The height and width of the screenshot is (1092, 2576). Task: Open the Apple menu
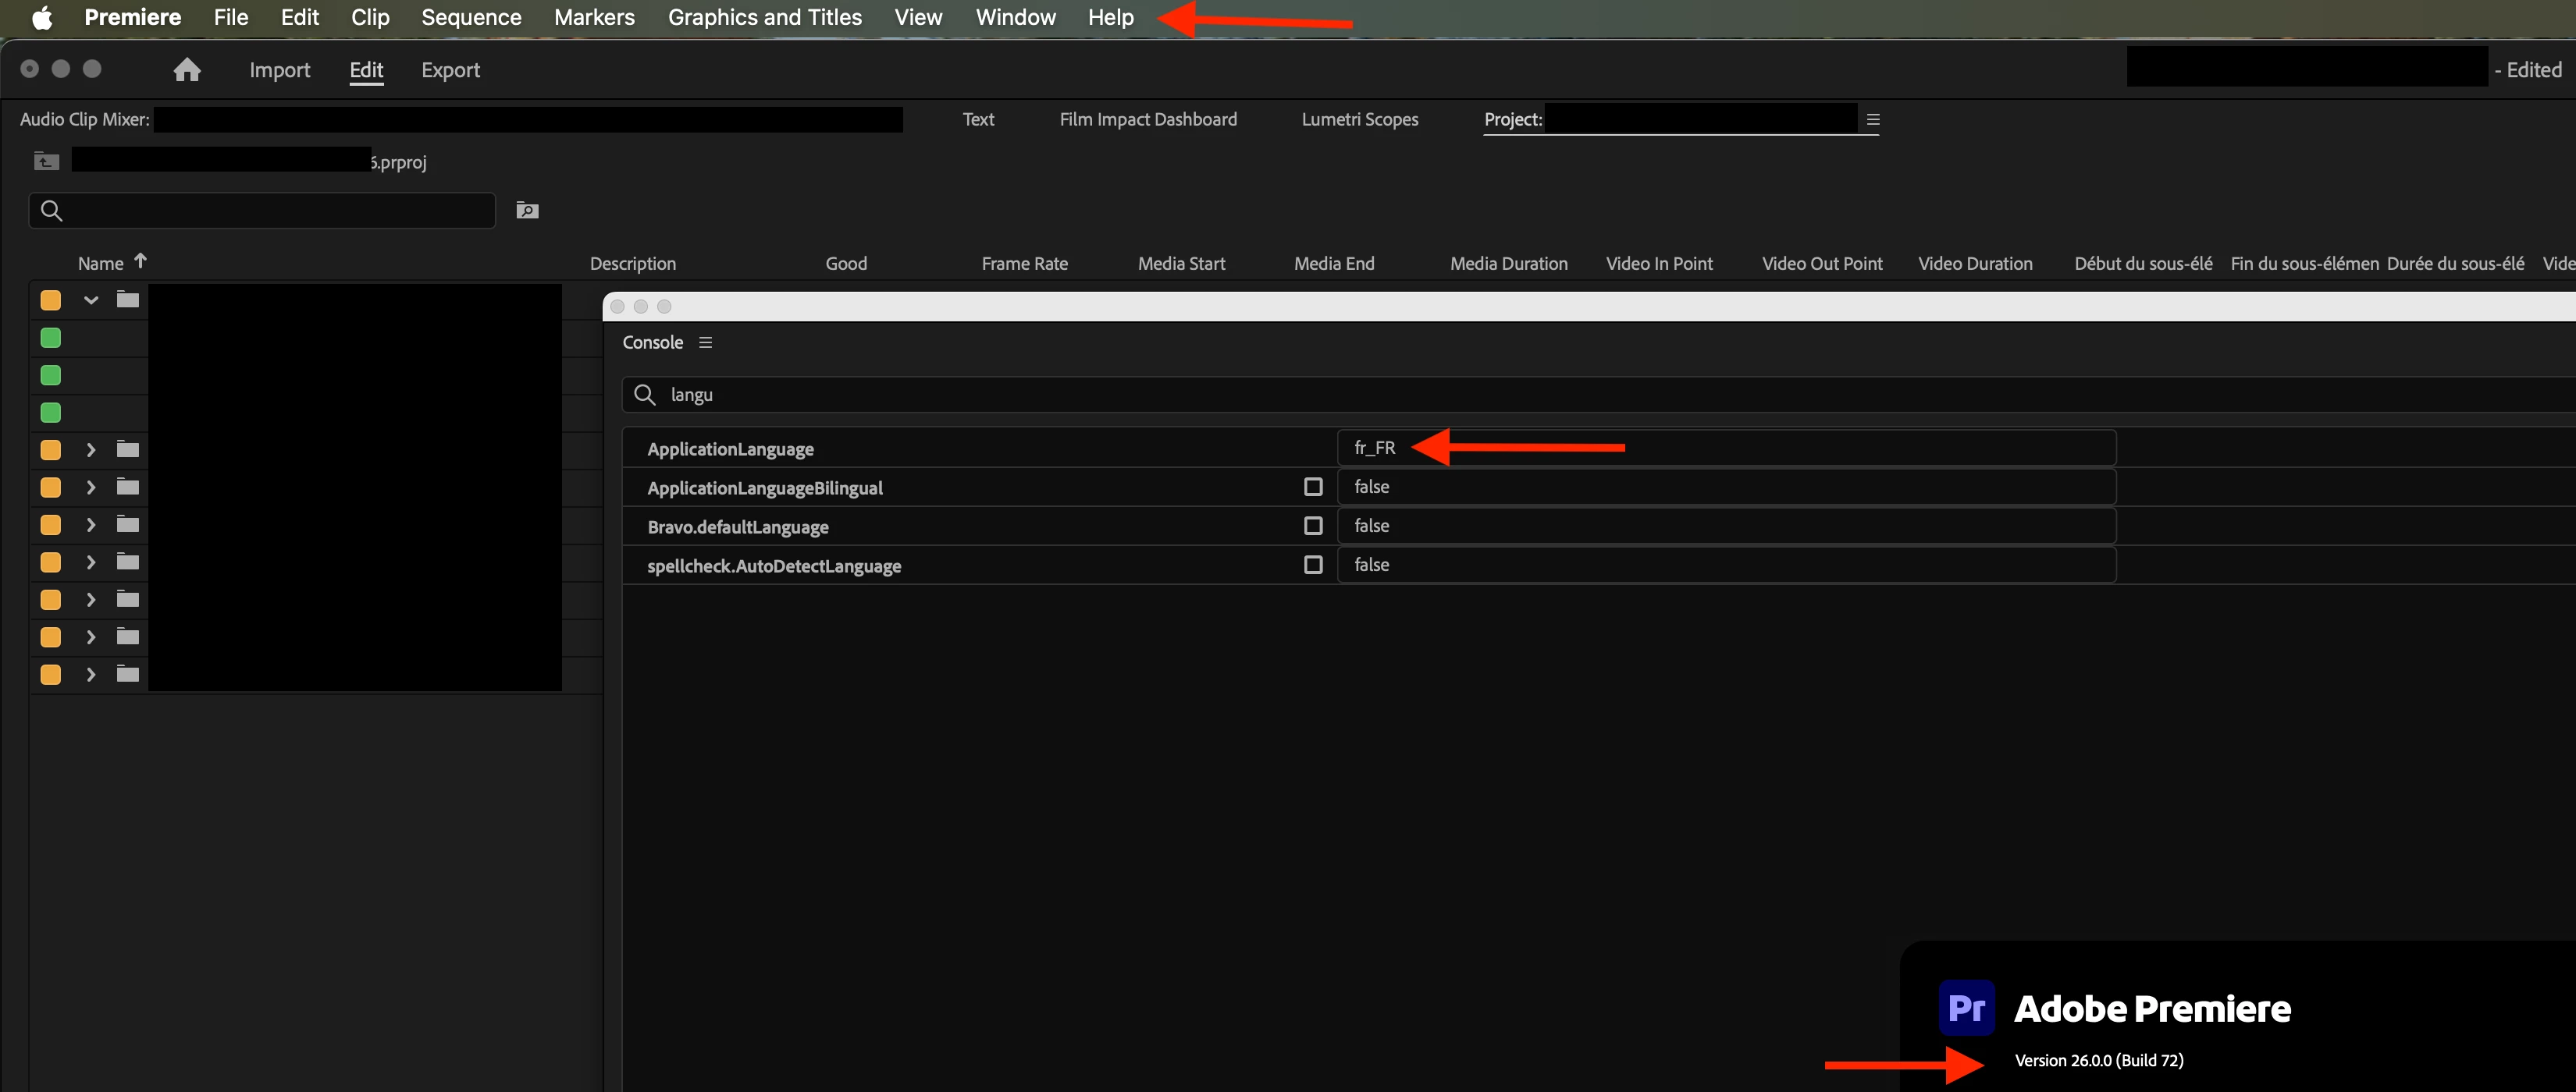pyautogui.click(x=42, y=17)
